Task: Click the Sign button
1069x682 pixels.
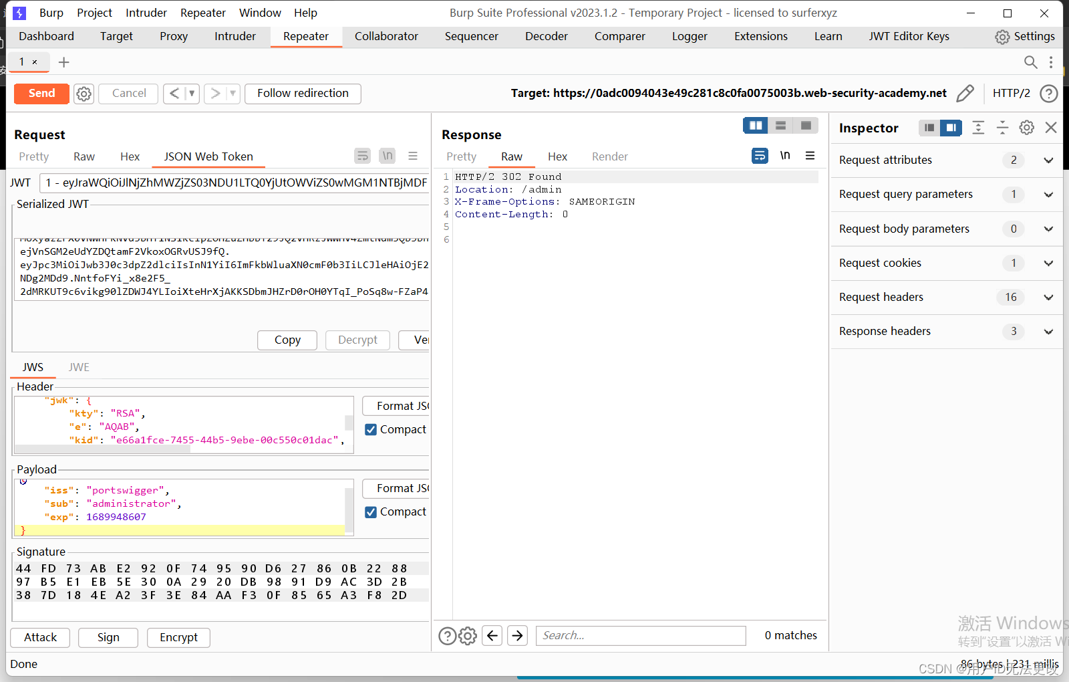Action: point(108,638)
